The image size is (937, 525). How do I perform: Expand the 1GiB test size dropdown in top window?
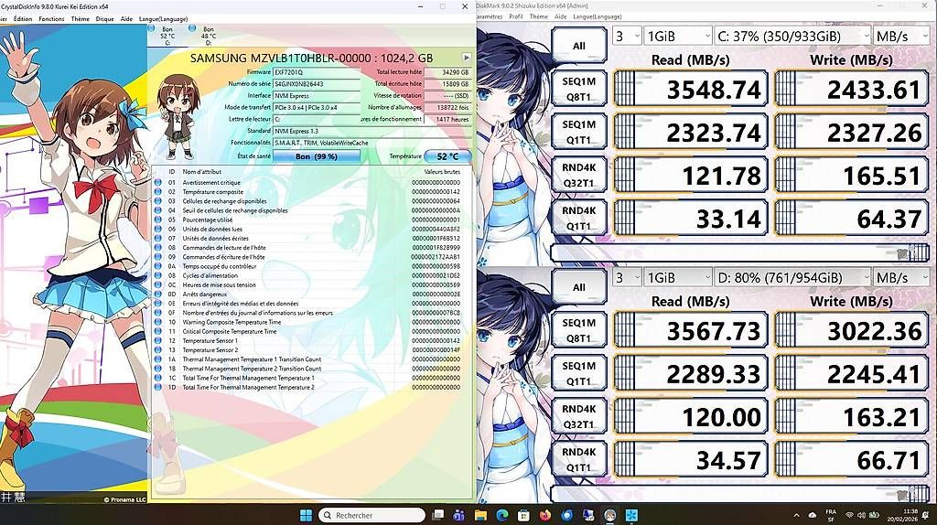678,36
